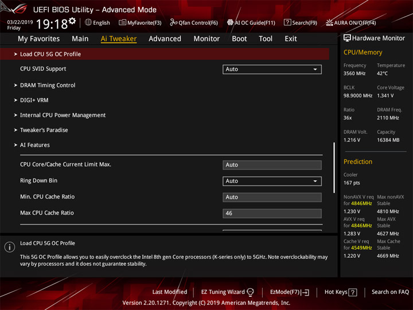
Task: Click the 98.9000 MHz BCLK value
Action: 358,95
